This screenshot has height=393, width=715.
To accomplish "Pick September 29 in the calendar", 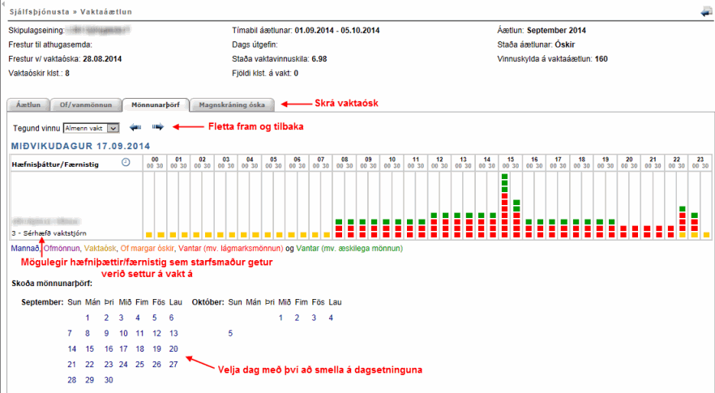I will (90, 380).
